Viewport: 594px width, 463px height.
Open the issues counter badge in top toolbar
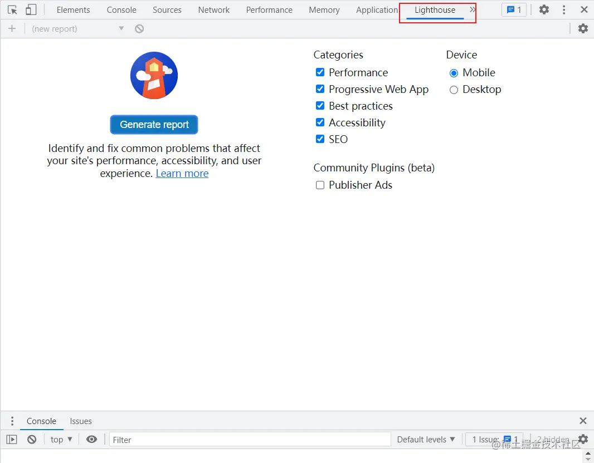click(x=514, y=10)
